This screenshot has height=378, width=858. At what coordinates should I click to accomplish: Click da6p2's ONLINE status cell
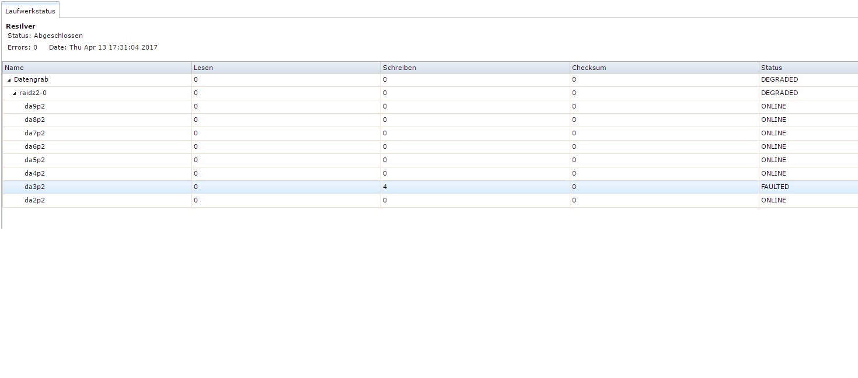[808, 146]
